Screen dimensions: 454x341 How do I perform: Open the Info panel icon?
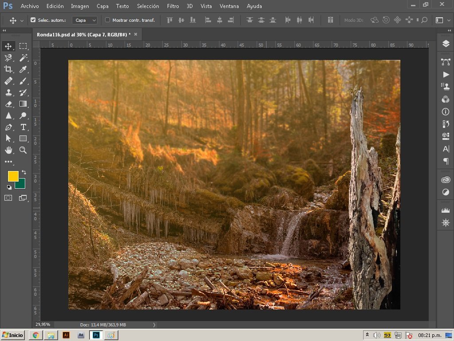[446, 111]
